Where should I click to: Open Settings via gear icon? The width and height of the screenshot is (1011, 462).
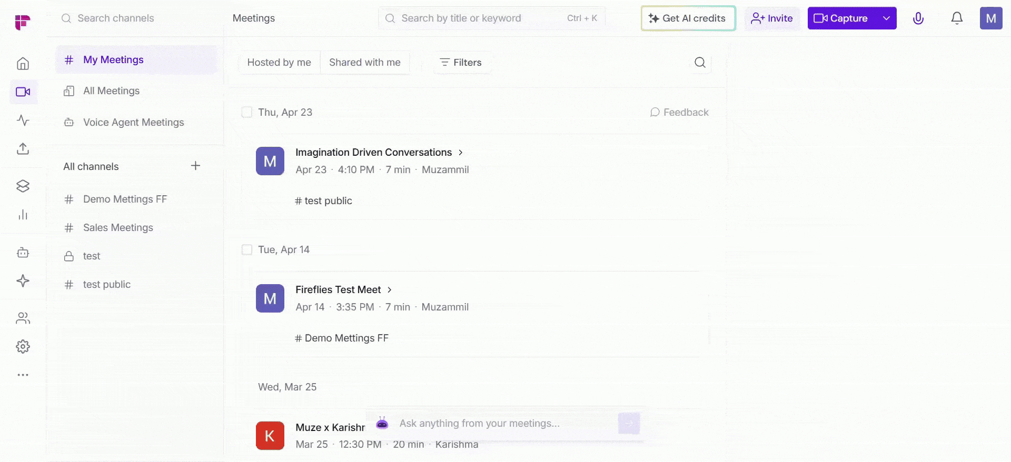[x=23, y=346]
